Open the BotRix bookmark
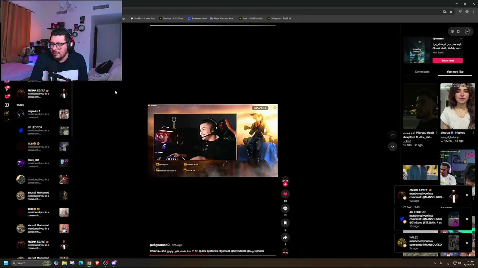478x268 pixels. pyautogui.click(x=143, y=19)
